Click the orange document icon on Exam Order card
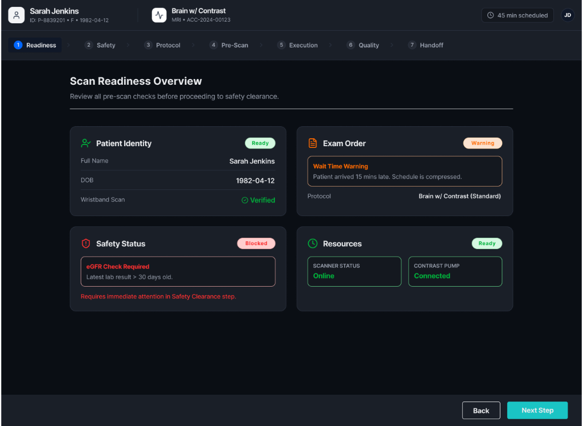Screen dimensions: 583x426 (x=313, y=143)
